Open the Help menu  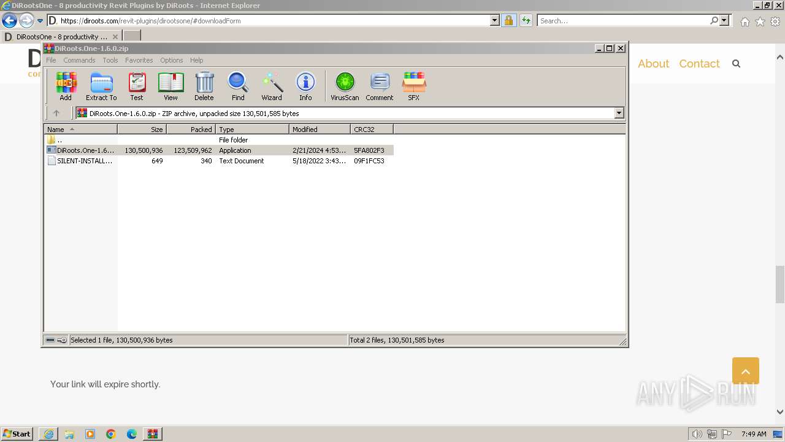click(196, 60)
